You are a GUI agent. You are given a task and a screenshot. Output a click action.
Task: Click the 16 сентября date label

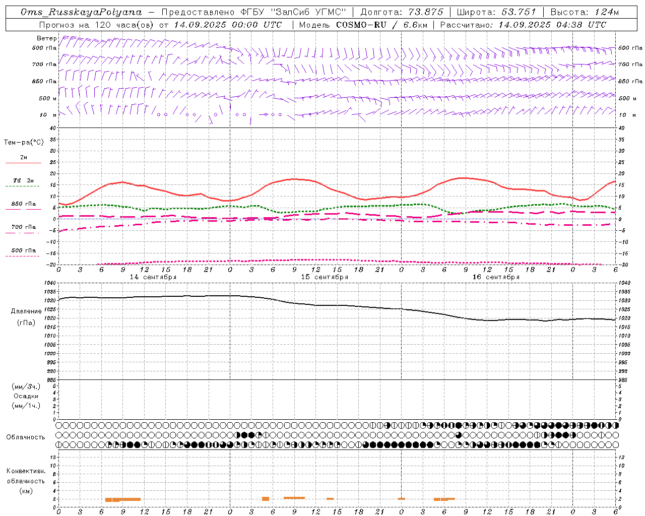pos(495,277)
